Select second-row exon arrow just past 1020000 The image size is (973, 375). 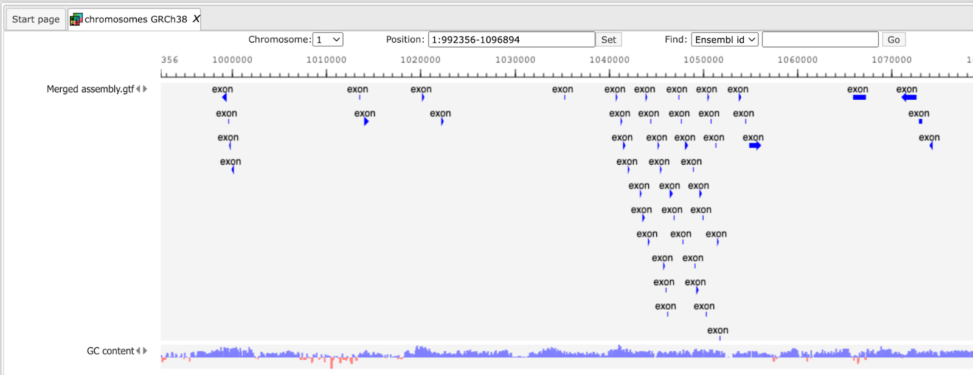point(442,122)
